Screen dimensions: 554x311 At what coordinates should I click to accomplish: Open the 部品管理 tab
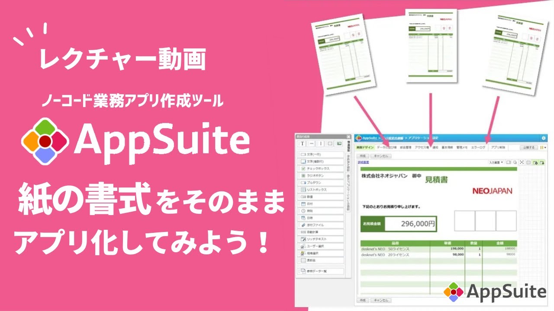[x=405, y=147]
